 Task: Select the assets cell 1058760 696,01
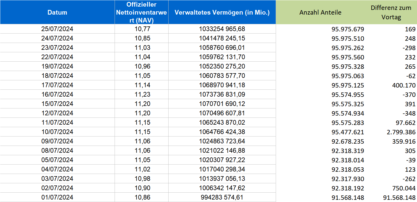click(222, 48)
